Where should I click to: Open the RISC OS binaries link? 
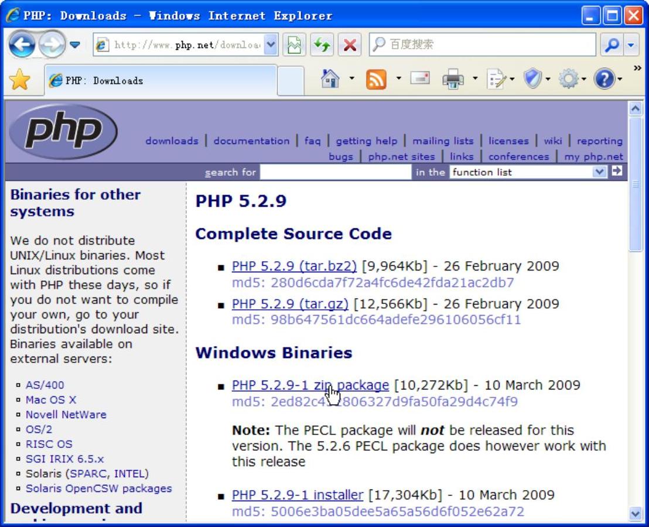49,444
